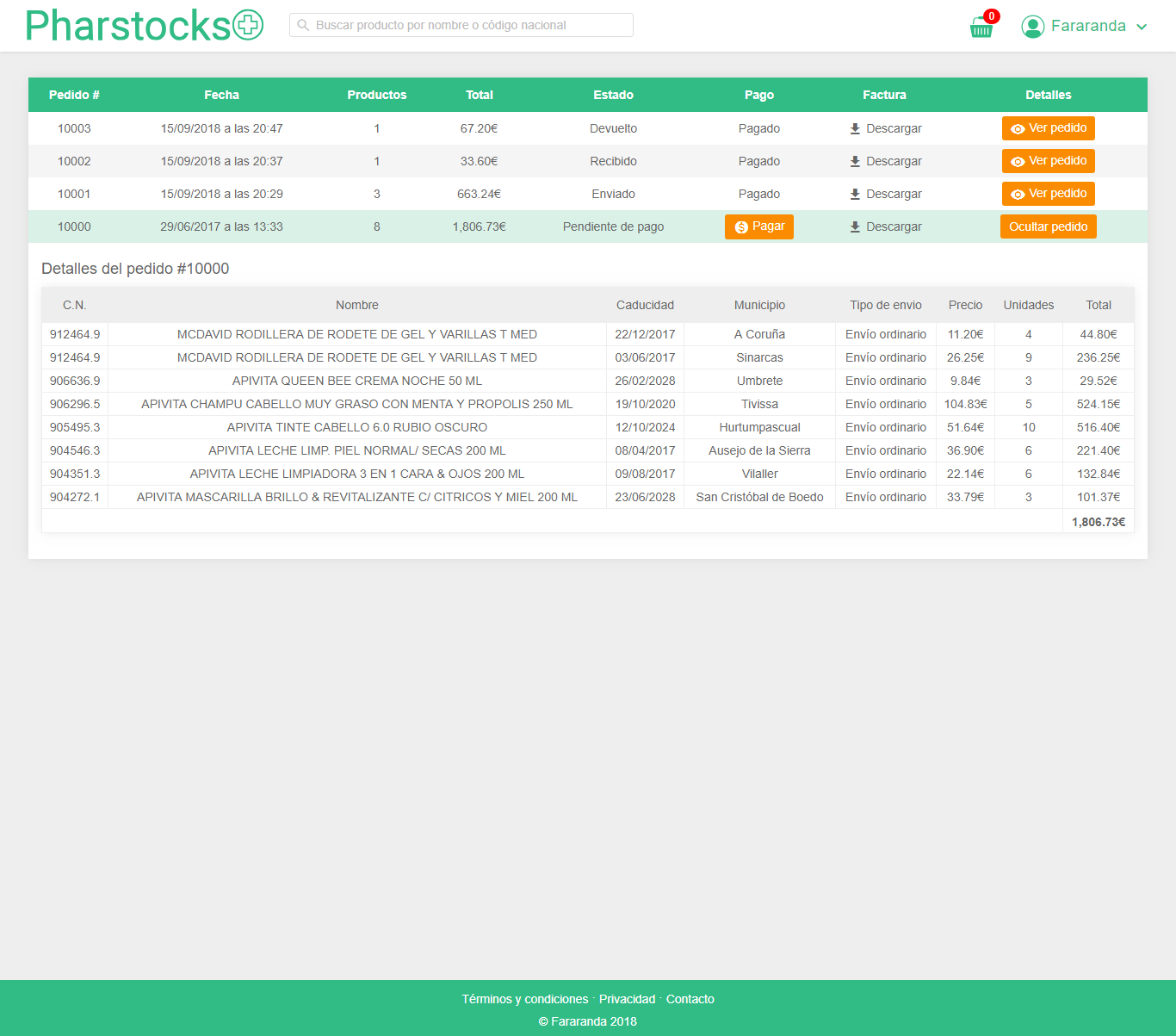
Task: Open the Privacidad footer link
Action: [x=627, y=999]
